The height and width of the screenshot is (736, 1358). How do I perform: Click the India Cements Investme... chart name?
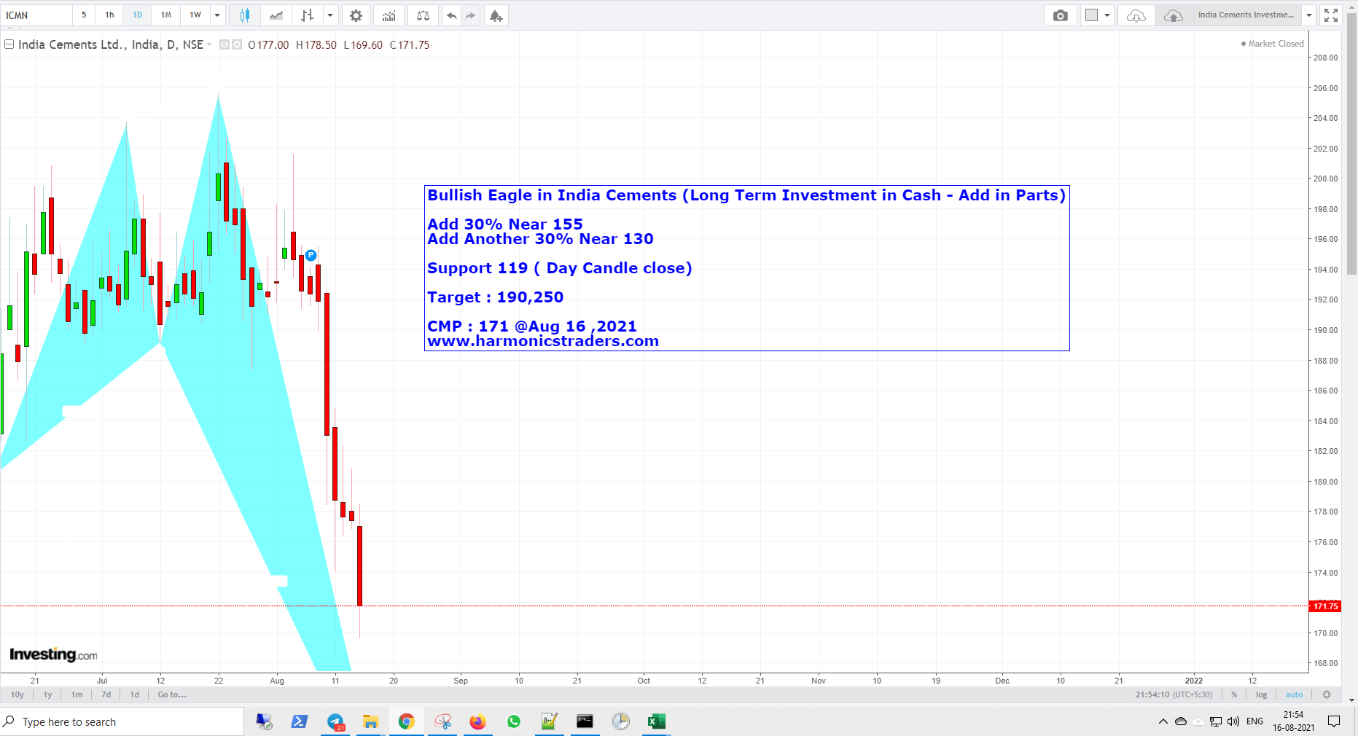(1246, 15)
